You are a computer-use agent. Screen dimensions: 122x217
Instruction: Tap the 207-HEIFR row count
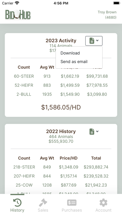click(x=24, y=176)
